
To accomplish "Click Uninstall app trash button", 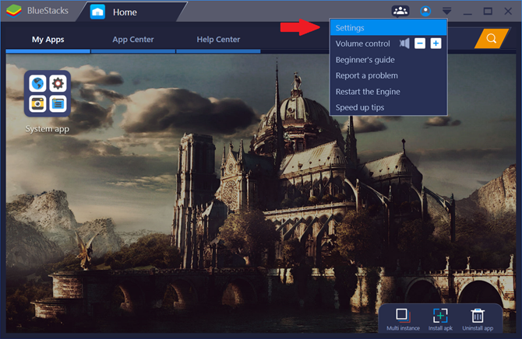I will click(x=478, y=320).
